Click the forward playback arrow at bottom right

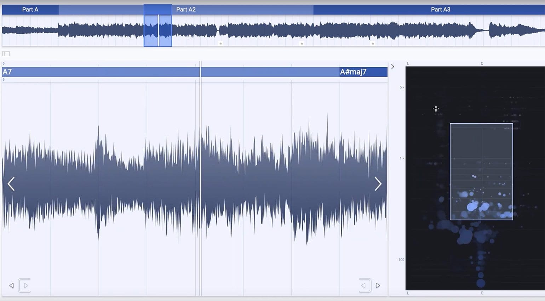378,285
